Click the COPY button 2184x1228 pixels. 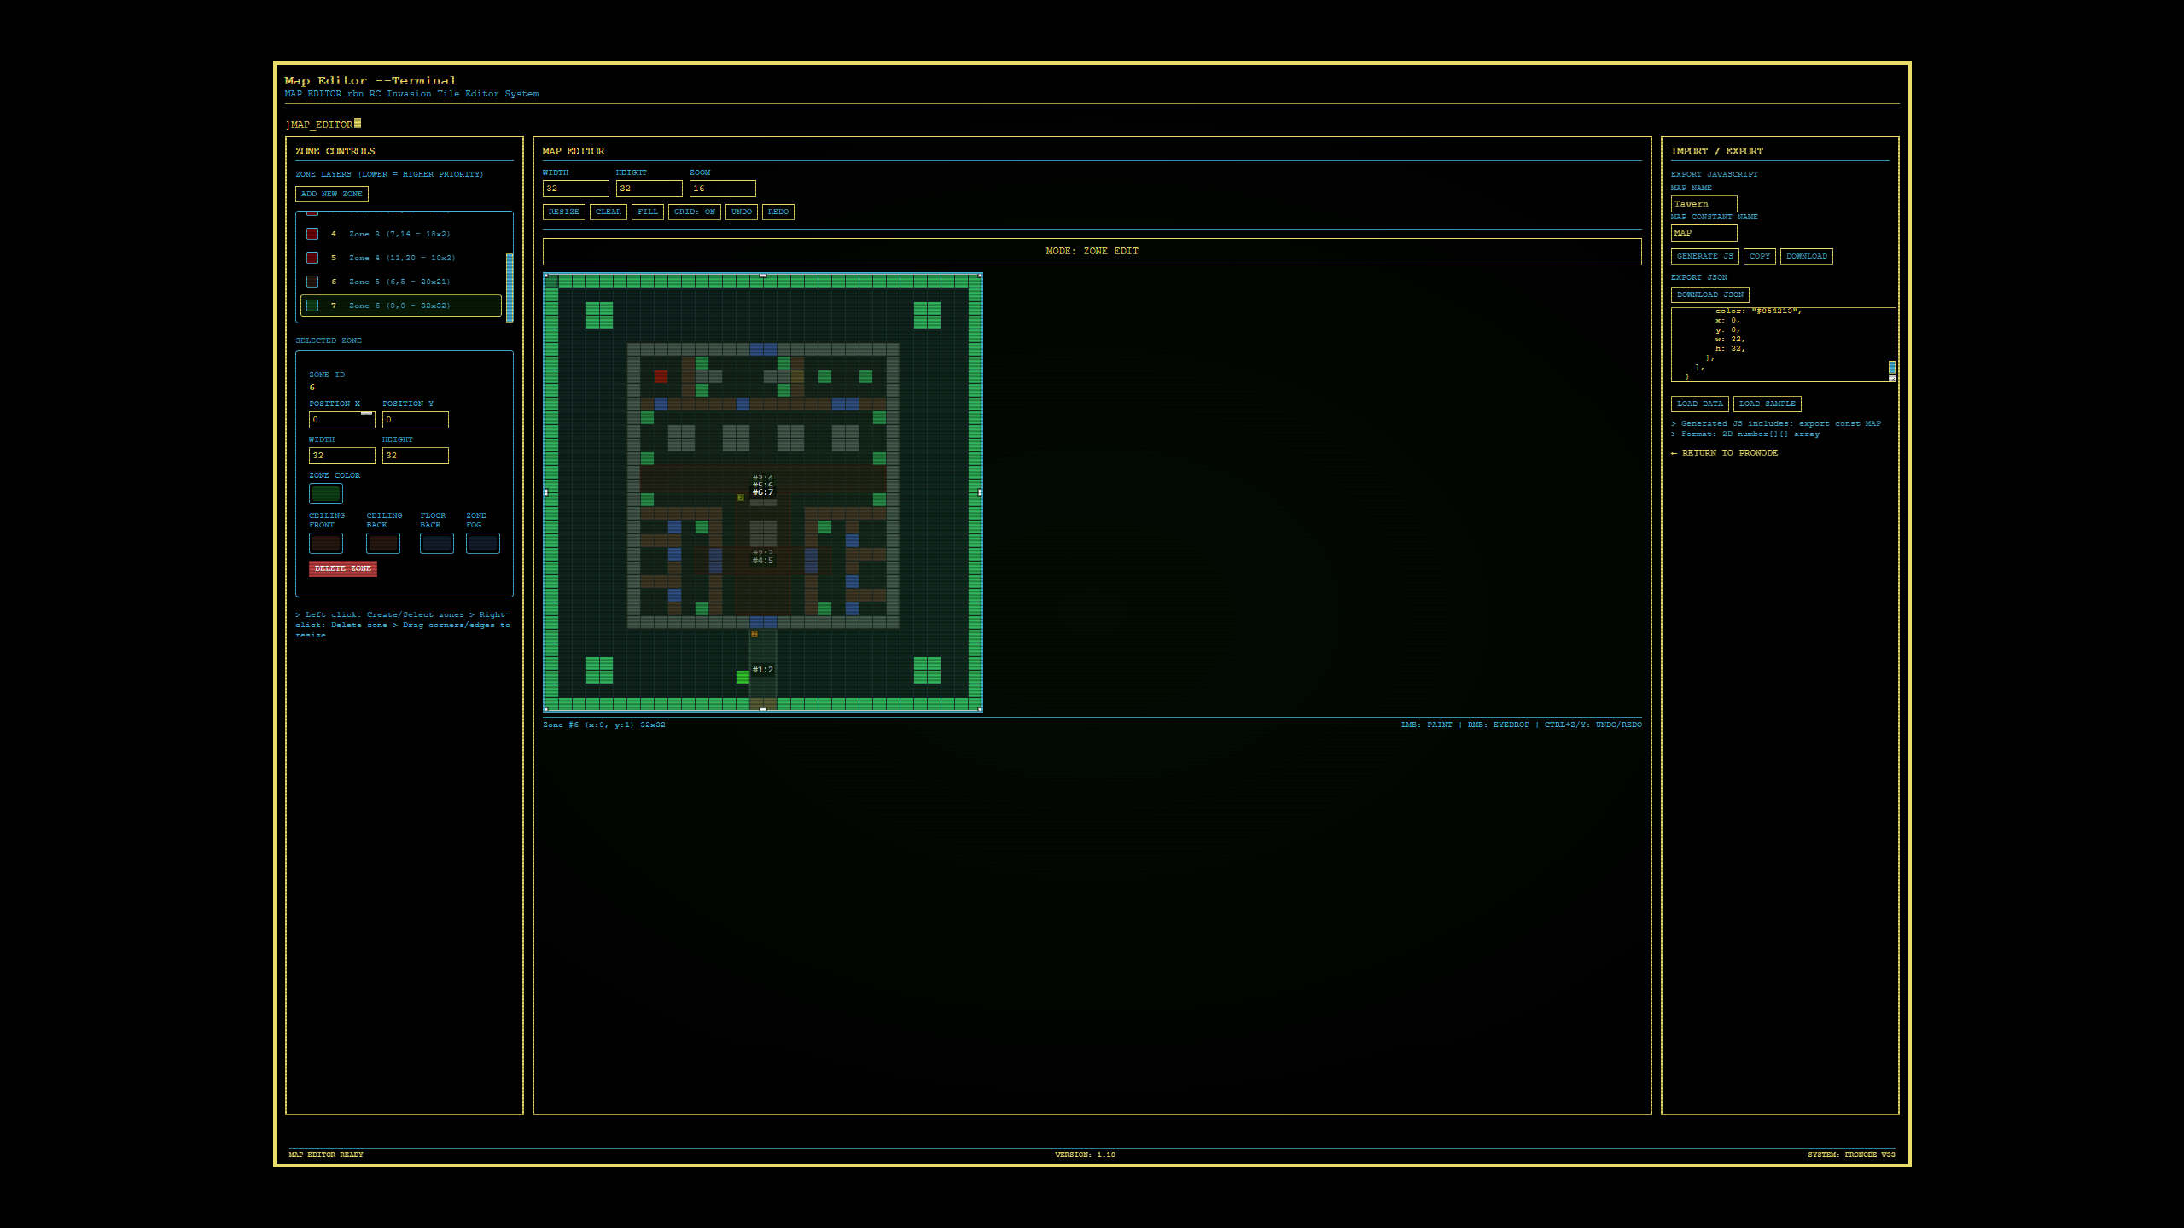[1760, 256]
